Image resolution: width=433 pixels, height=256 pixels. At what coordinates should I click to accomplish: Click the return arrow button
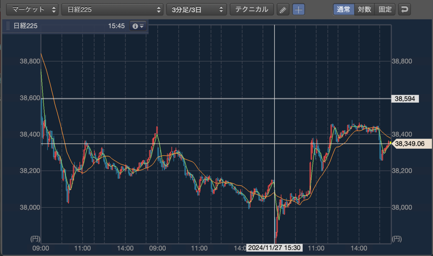pos(404,10)
